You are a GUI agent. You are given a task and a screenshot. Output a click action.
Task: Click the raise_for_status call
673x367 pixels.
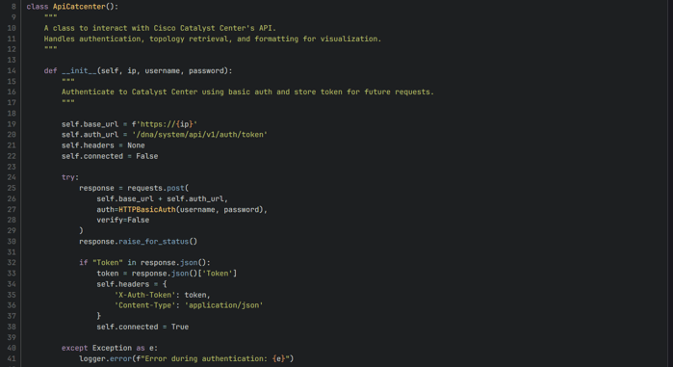pos(154,242)
